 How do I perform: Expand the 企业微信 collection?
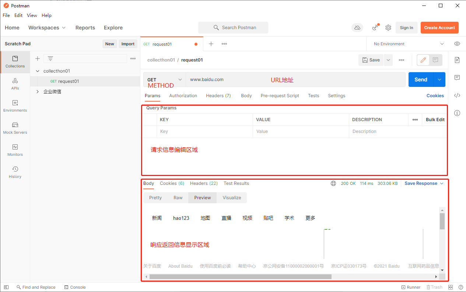pyautogui.click(x=38, y=92)
